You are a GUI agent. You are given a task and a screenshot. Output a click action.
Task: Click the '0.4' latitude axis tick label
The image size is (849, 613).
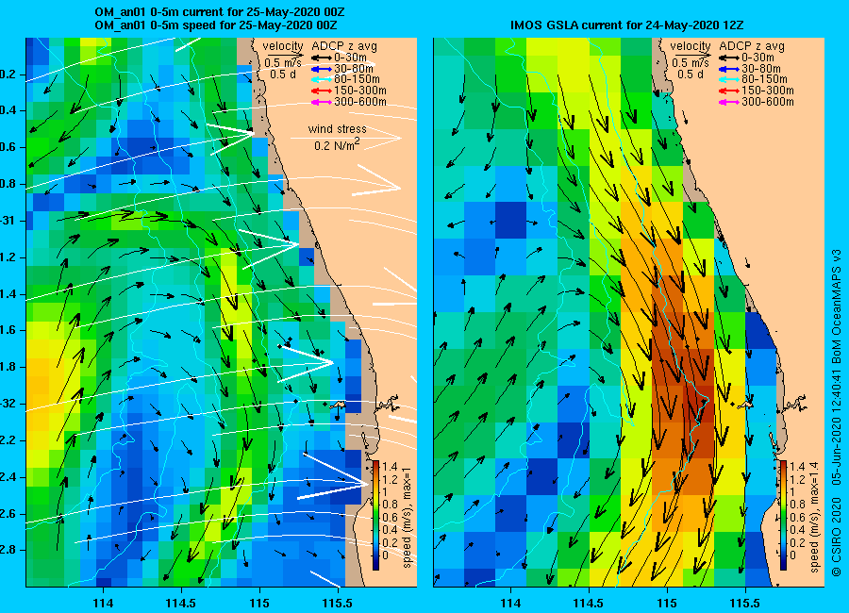pyautogui.click(x=8, y=110)
